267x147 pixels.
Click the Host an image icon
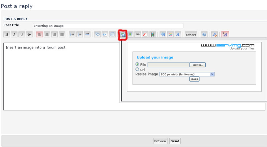pyautogui.click(x=122, y=35)
